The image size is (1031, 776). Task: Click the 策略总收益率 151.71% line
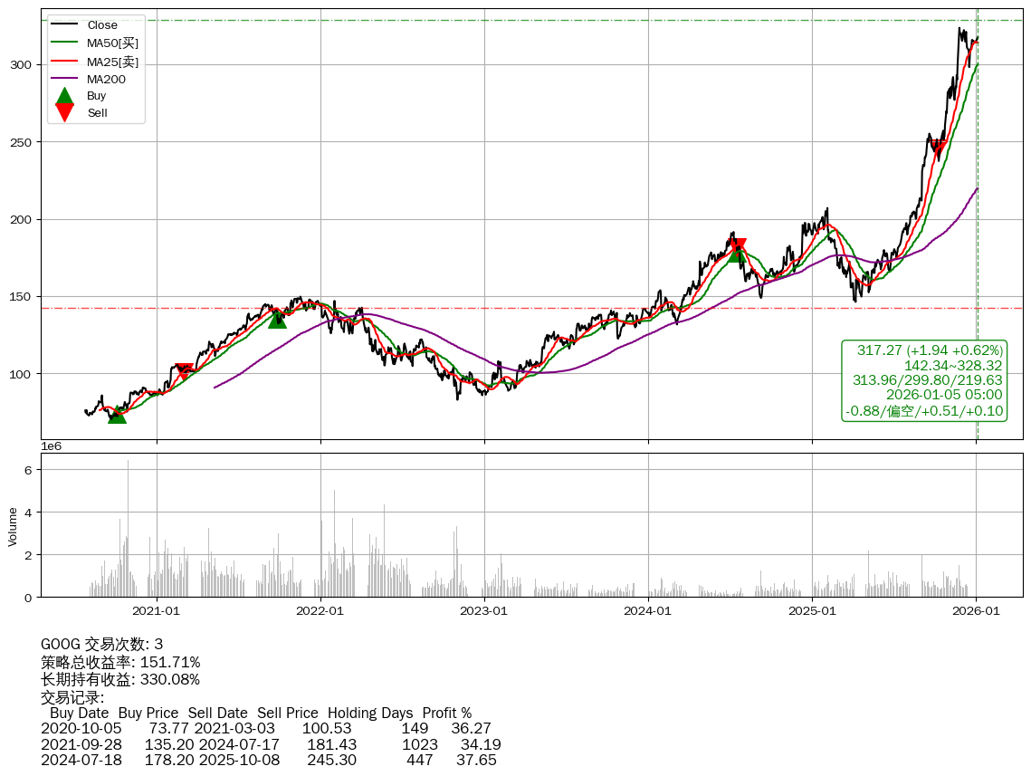tap(120, 662)
